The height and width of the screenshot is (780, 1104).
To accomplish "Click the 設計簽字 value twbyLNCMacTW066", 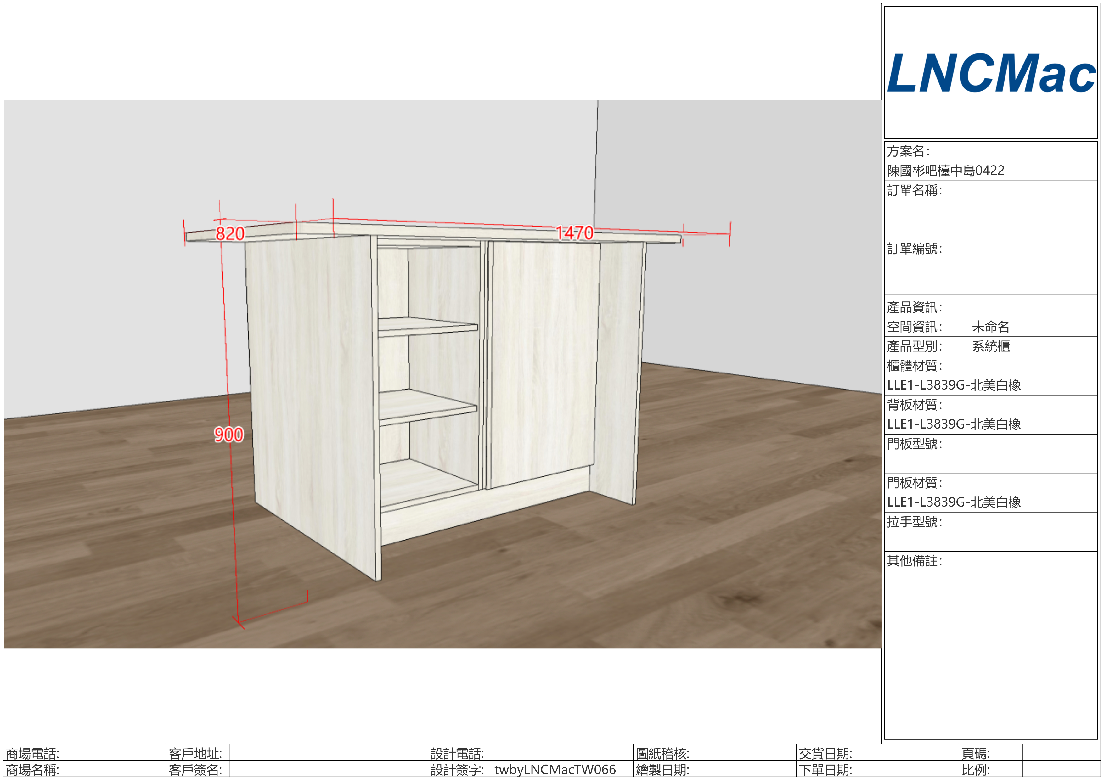I will click(555, 769).
